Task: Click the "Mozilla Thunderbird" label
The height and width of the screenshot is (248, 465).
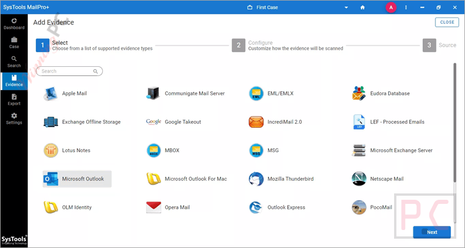Action: click(x=290, y=179)
